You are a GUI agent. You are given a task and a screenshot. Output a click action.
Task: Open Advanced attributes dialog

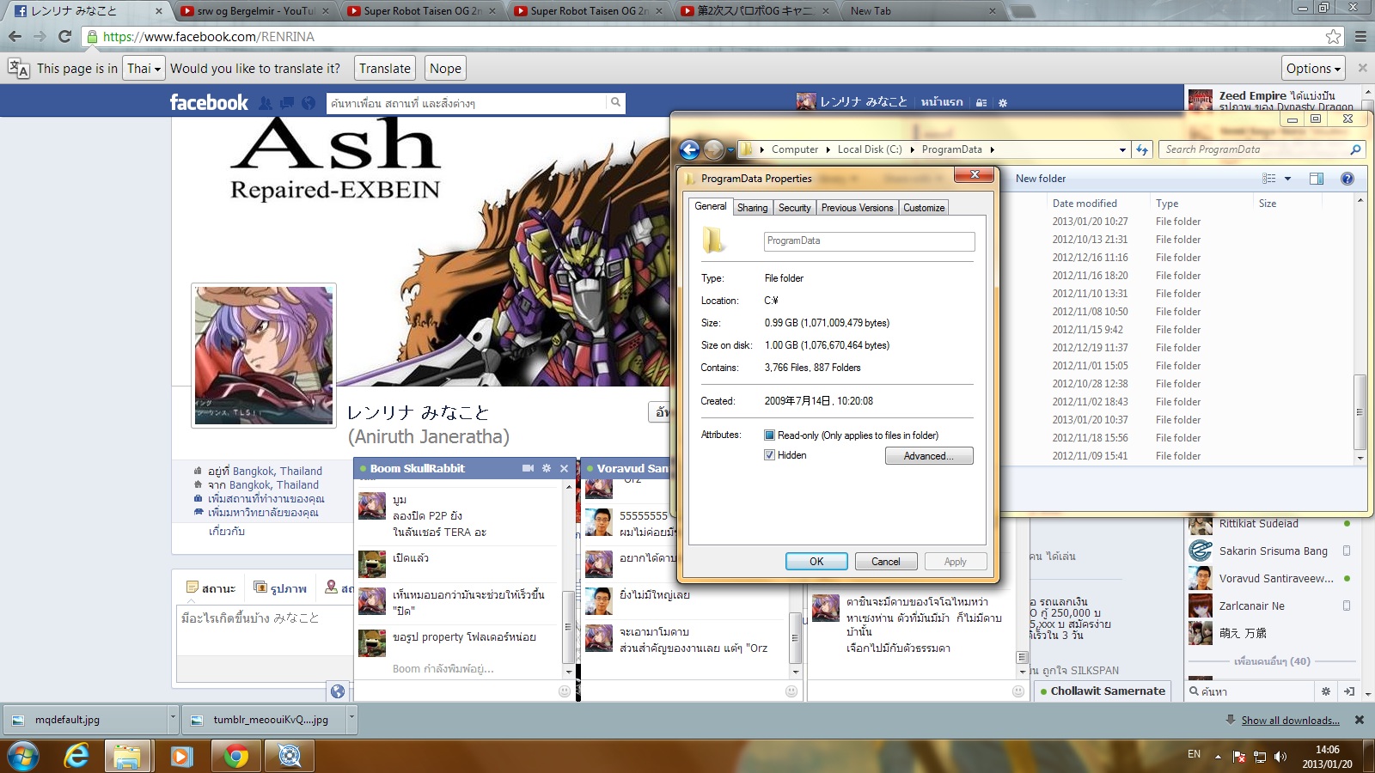[x=929, y=456]
